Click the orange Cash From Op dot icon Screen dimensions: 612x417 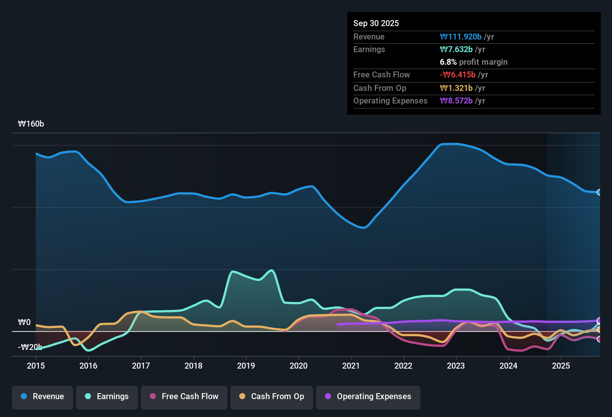(x=242, y=397)
